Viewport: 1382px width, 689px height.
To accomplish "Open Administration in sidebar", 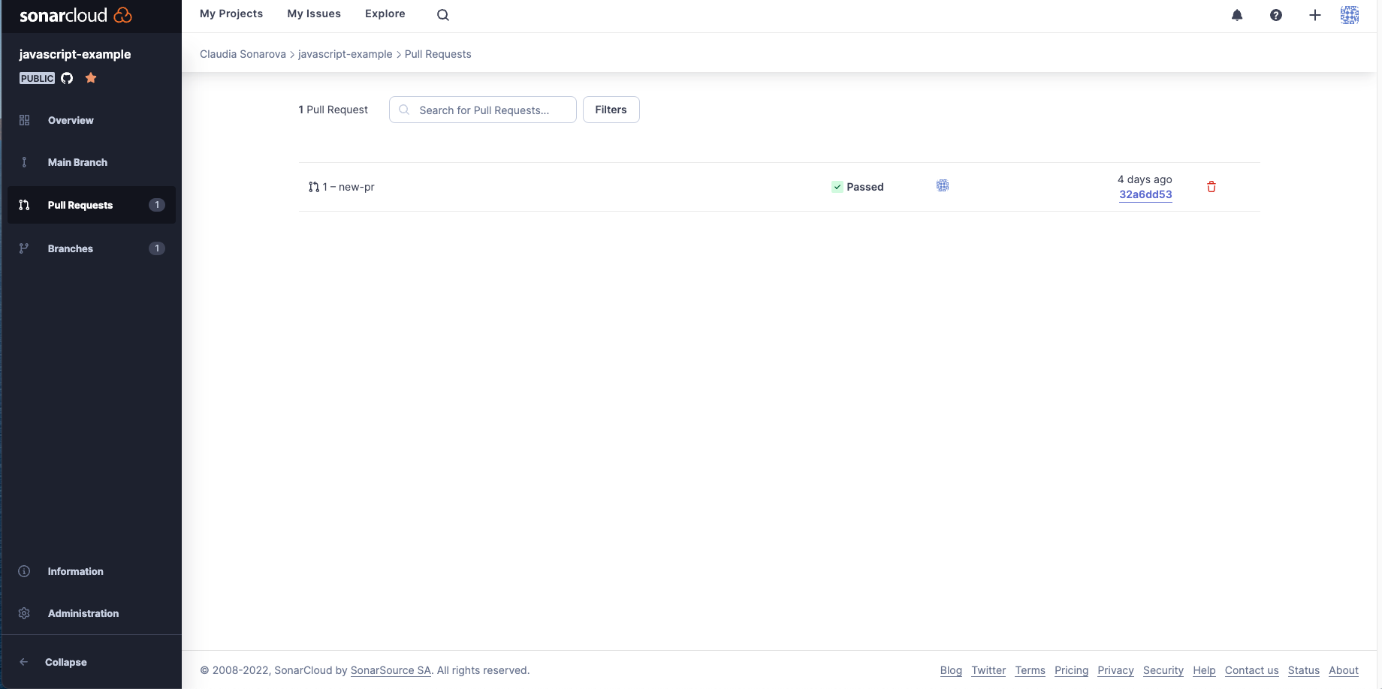I will coord(92,613).
